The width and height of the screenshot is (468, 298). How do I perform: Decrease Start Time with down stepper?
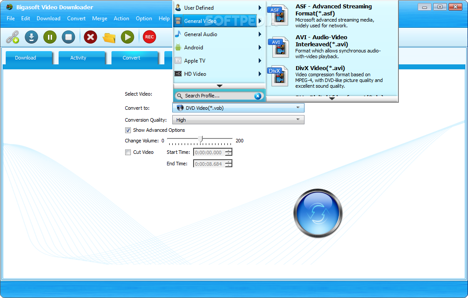pyautogui.click(x=229, y=154)
